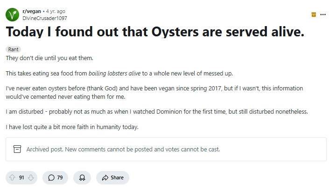Click the award icon button

click(x=82, y=177)
